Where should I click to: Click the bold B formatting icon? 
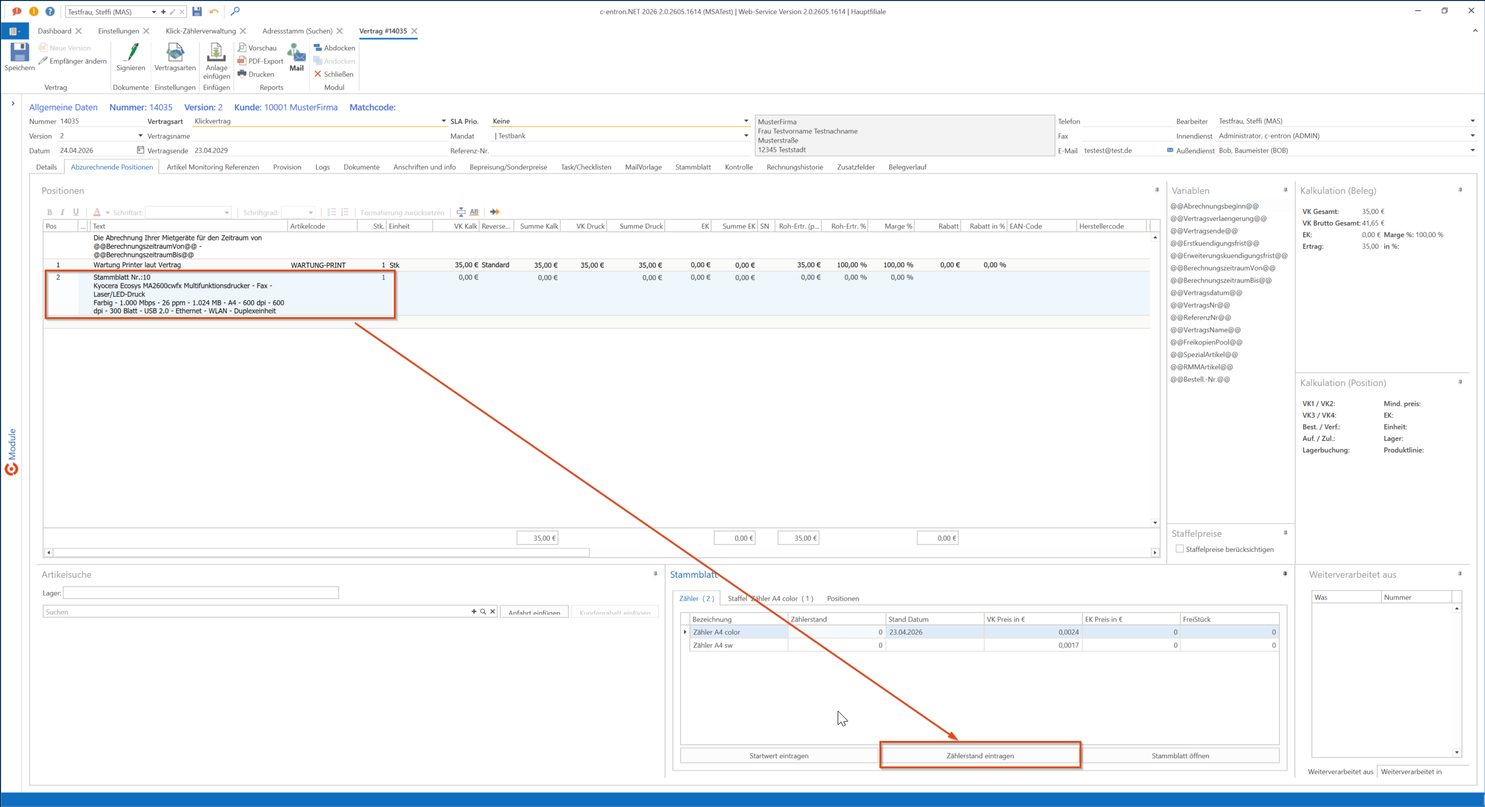coord(49,212)
